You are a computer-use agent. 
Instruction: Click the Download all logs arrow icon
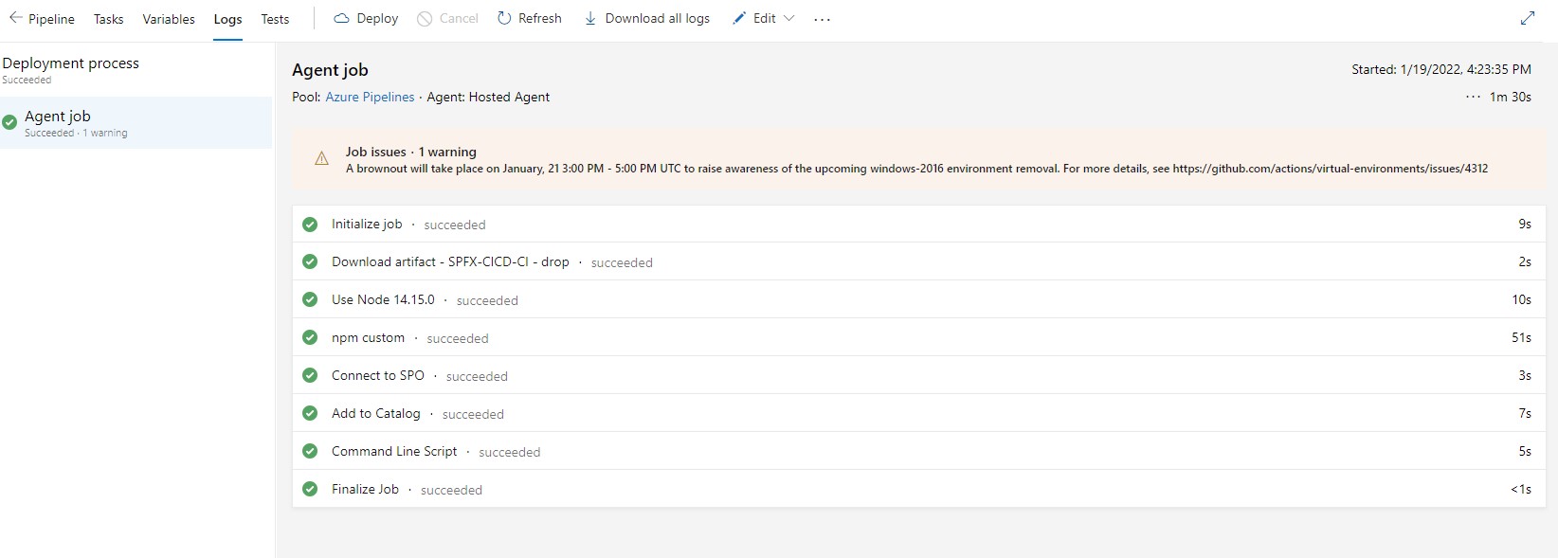[x=590, y=19]
